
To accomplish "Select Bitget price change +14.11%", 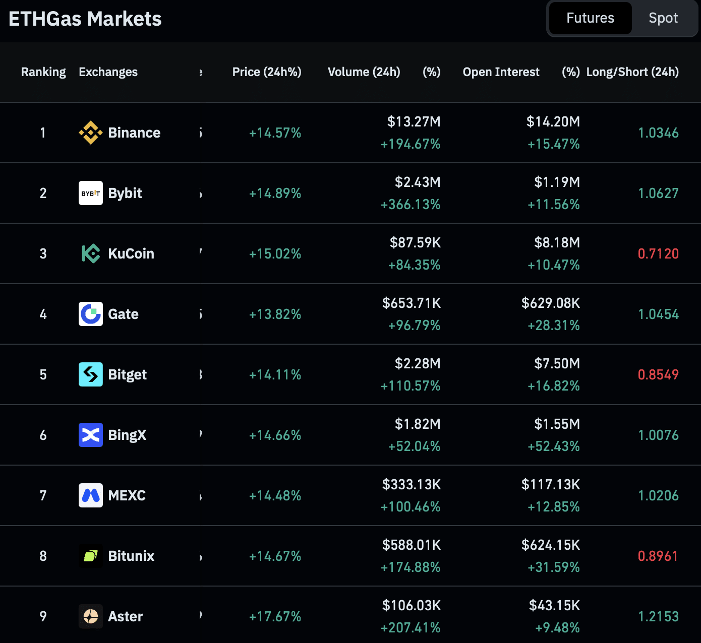I will [275, 374].
